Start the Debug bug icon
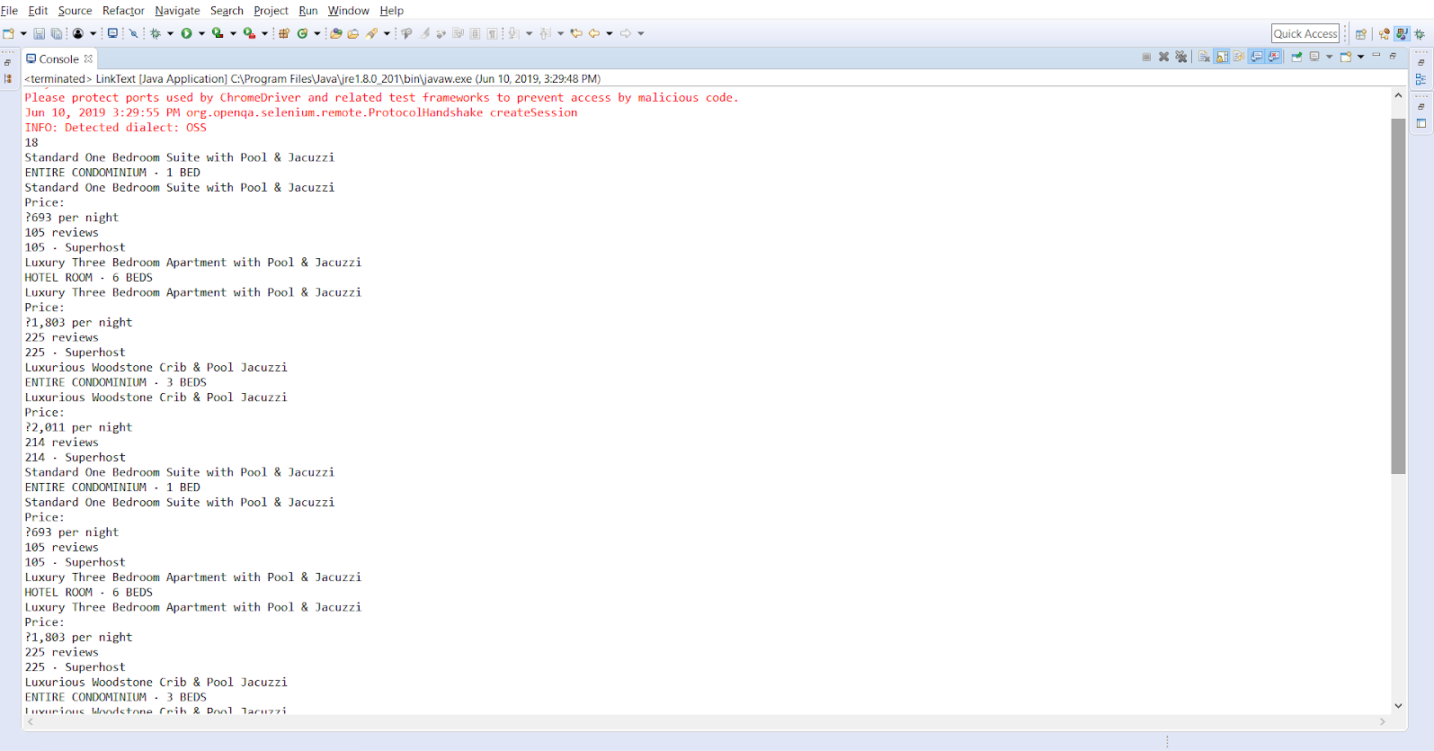Screen dimensions: 1434x751 [x=156, y=33]
